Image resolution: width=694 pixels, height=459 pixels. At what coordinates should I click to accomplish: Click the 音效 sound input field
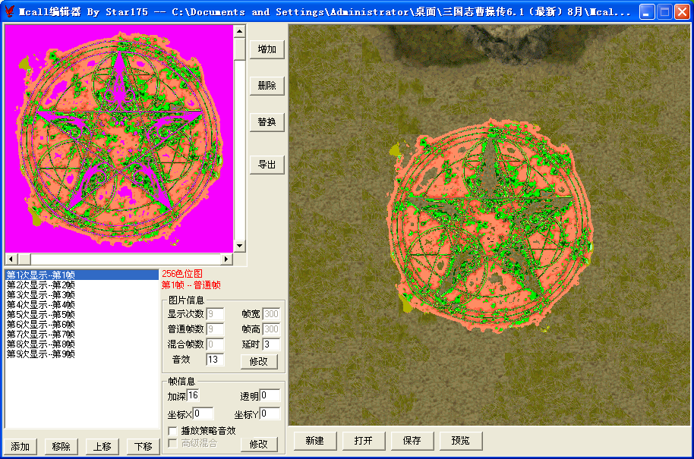pos(215,360)
